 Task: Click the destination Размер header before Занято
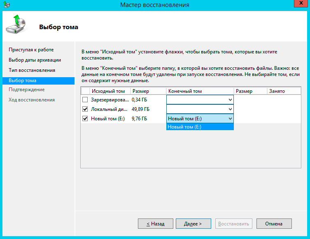(250, 91)
